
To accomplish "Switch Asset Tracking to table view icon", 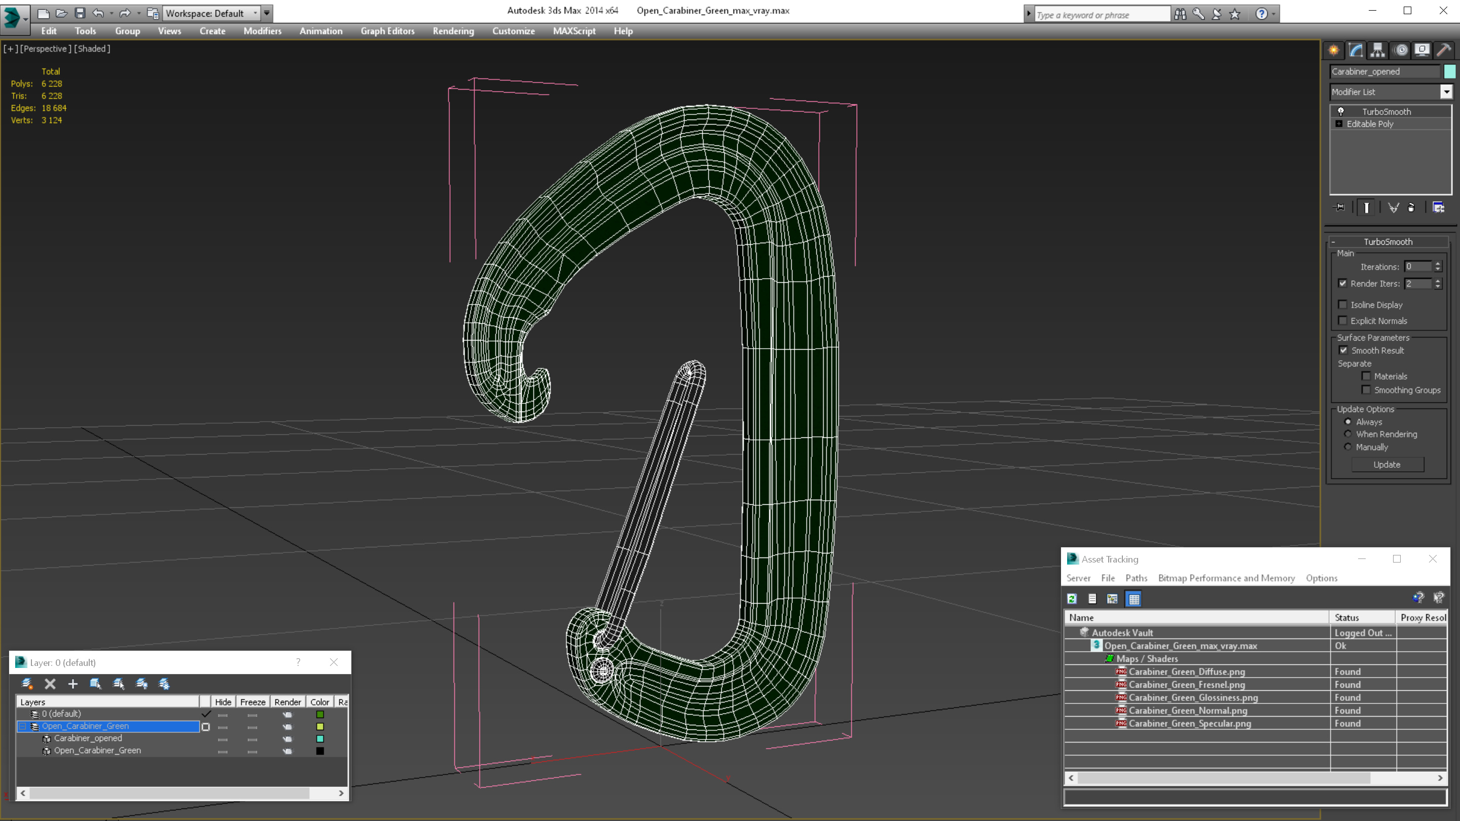I will 1134,599.
